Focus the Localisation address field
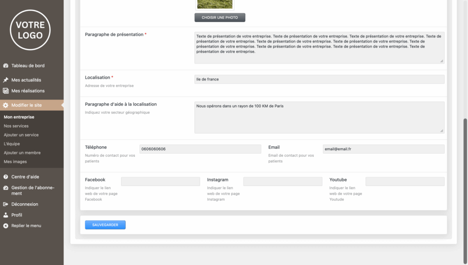 [x=319, y=79]
